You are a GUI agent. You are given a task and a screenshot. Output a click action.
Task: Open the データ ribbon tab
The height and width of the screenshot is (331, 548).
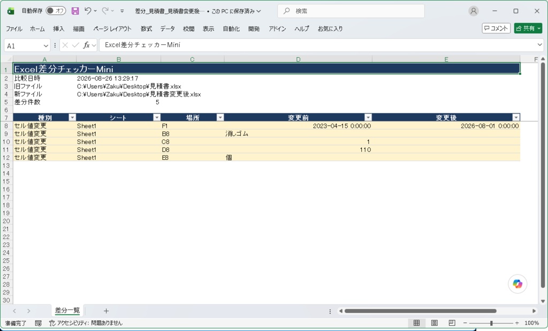point(168,29)
